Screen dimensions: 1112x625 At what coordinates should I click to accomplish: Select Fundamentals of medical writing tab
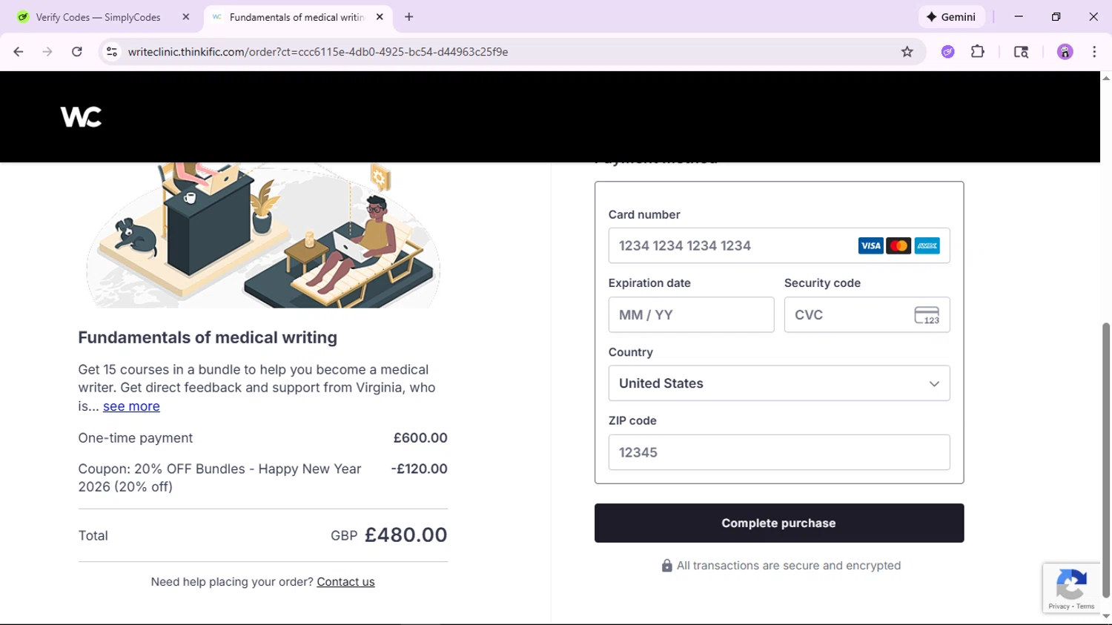pyautogui.click(x=295, y=17)
